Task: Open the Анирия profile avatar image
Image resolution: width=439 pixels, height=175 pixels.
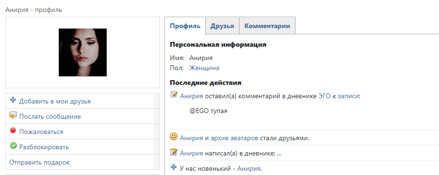Action: point(83,52)
